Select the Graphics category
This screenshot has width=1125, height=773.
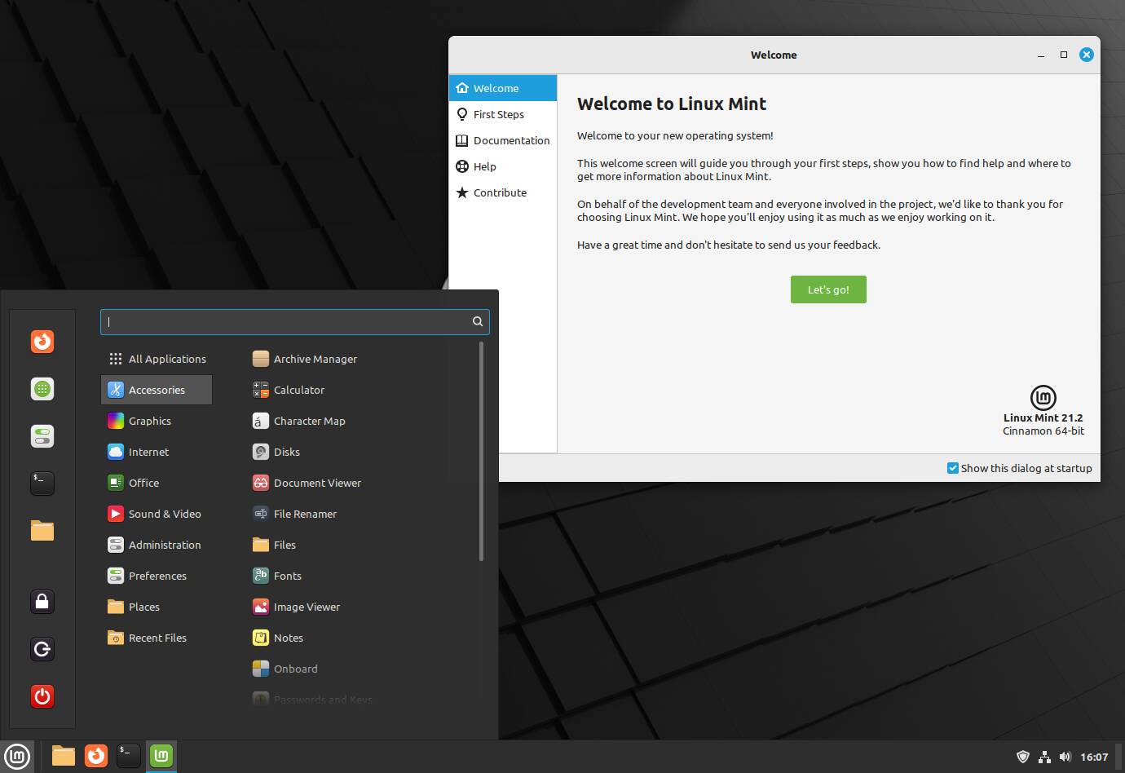click(x=150, y=421)
